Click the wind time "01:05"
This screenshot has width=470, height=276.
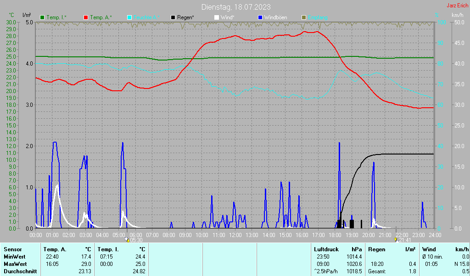(x=431, y=265)
